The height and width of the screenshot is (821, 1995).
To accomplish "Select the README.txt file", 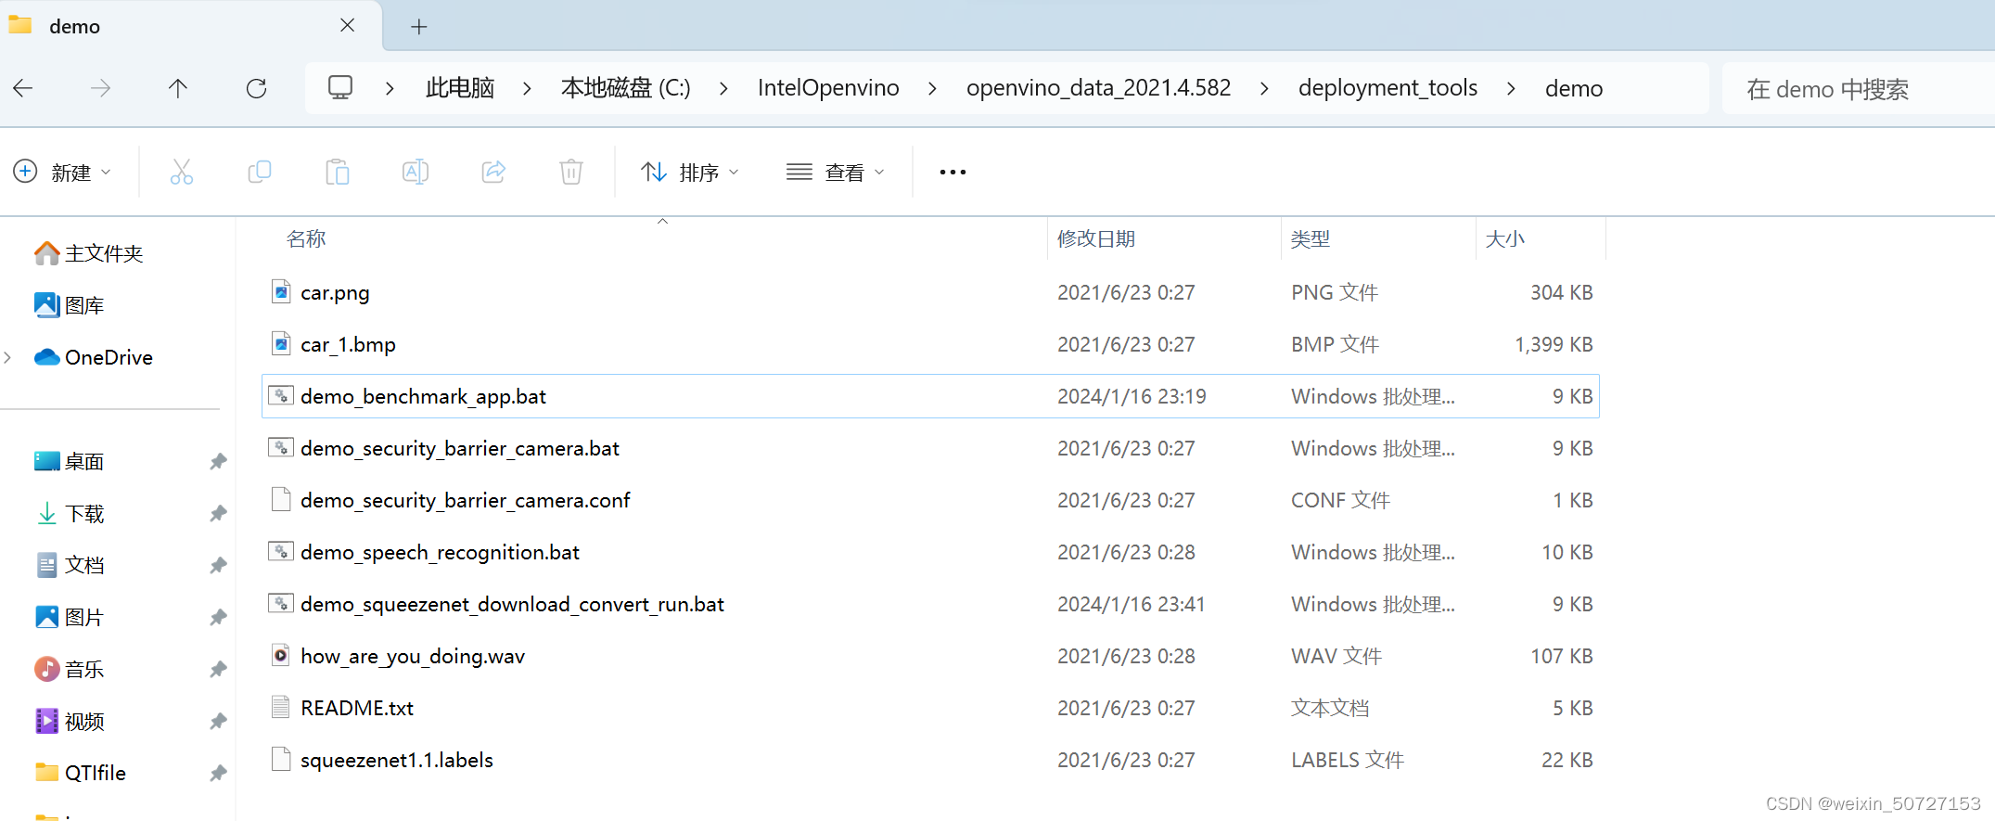I will [x=930, y=708].
